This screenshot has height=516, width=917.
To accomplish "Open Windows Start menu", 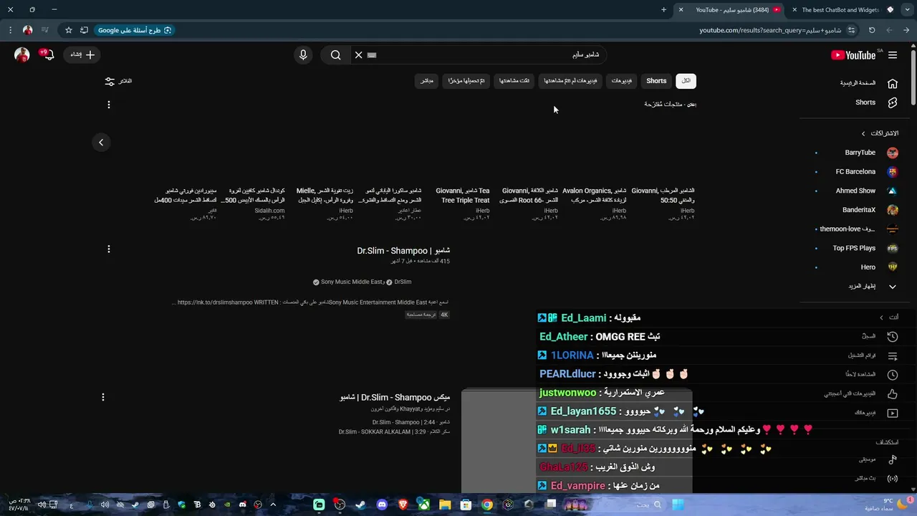I will click(677, 505).
